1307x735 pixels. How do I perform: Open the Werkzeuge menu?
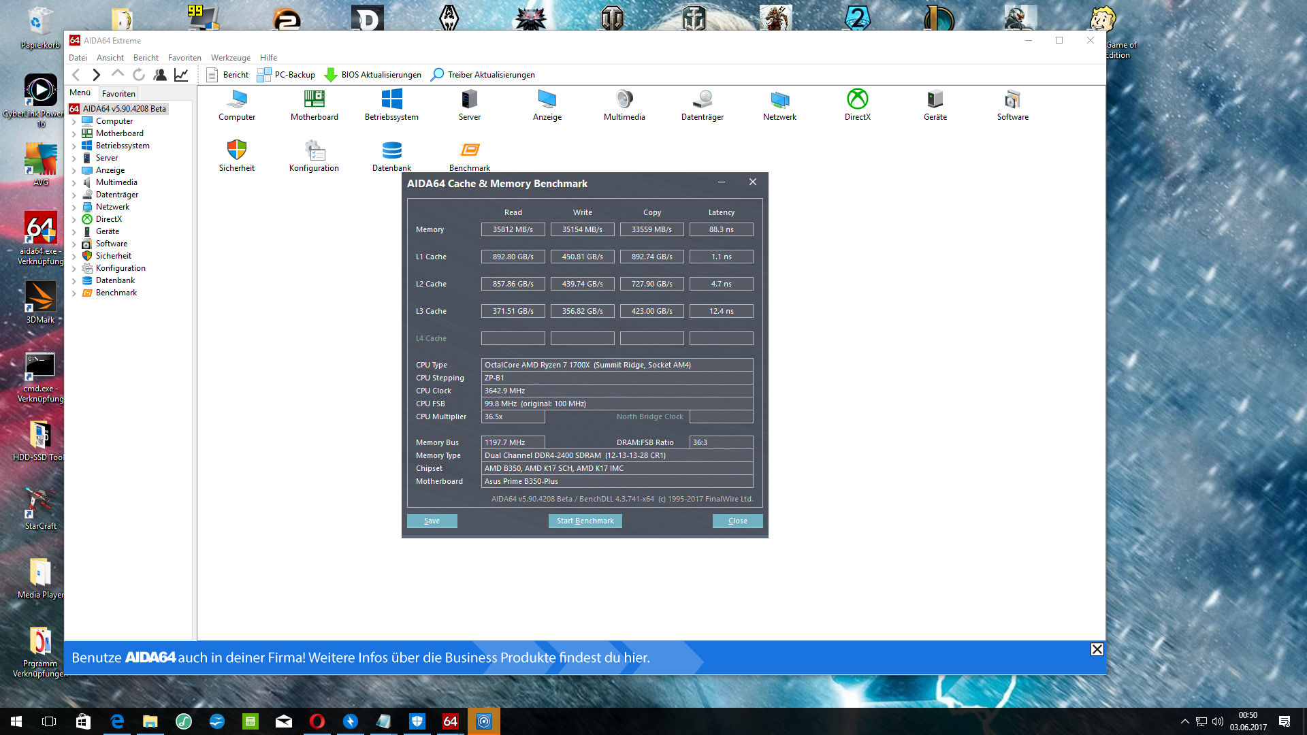coord(230,58)
